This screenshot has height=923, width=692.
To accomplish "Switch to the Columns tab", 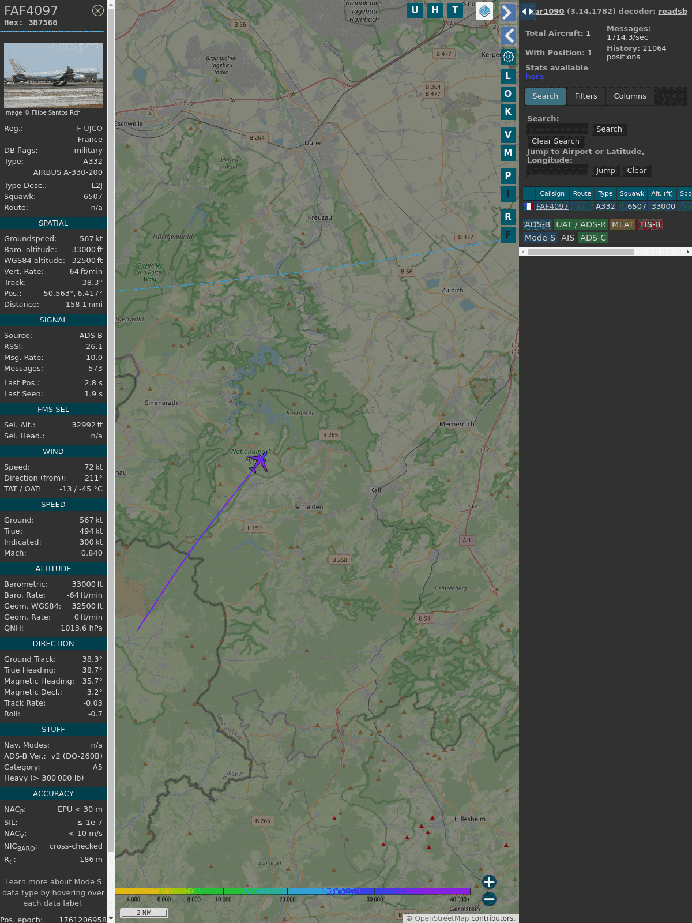I will coord(630,96).
